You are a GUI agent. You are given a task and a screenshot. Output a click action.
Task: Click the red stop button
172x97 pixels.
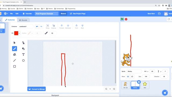[x=126, y=19]
